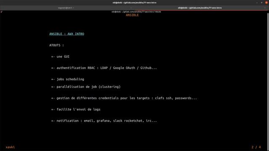This screenshot has width=269, height=151.
Task: Minimize the terminal window
Action: coord(257,3)
